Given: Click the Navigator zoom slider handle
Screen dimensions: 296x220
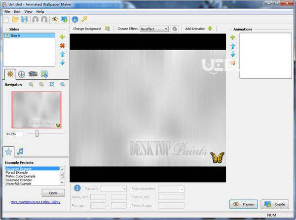Looking at the screenshot, I should 37,133.
